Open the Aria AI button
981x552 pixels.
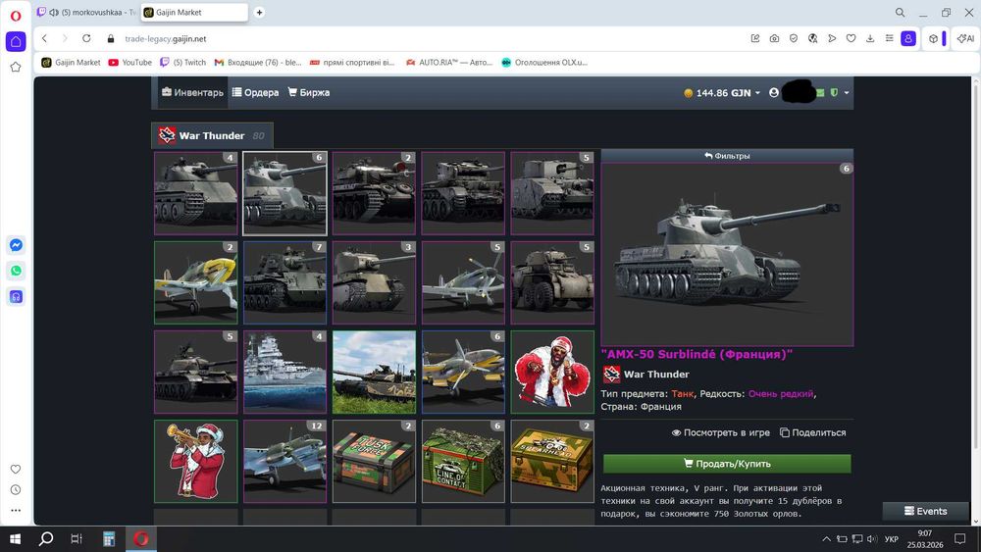click(x=965, y=39)
